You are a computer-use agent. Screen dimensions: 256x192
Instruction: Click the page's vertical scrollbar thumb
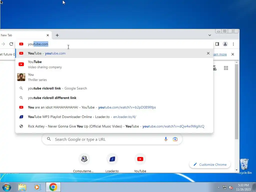(x=236, y=101)
